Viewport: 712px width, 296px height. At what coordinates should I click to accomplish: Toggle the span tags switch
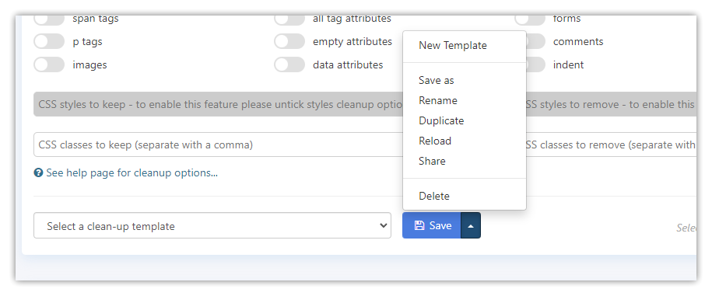pyautogui.click(x=49, y=19)
